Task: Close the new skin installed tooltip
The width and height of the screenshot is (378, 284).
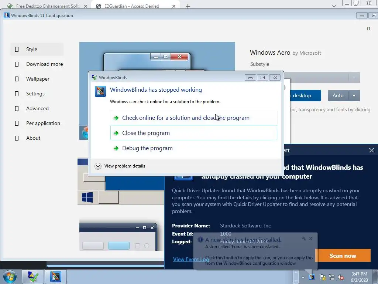Action: click(x=311, y=239)
